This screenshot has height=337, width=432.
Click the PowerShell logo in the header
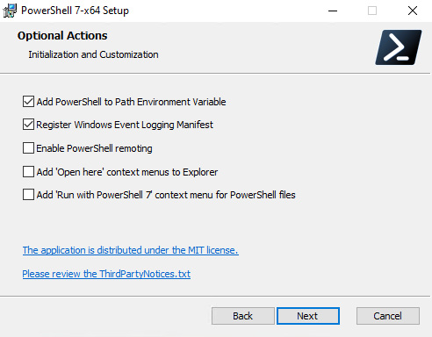[x=399, y=47]
